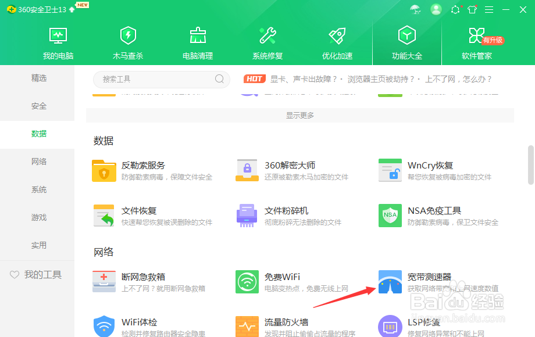Screen dimensions: 535x337
Task: Click the 反勒索服务 title text
Action: 143,166
